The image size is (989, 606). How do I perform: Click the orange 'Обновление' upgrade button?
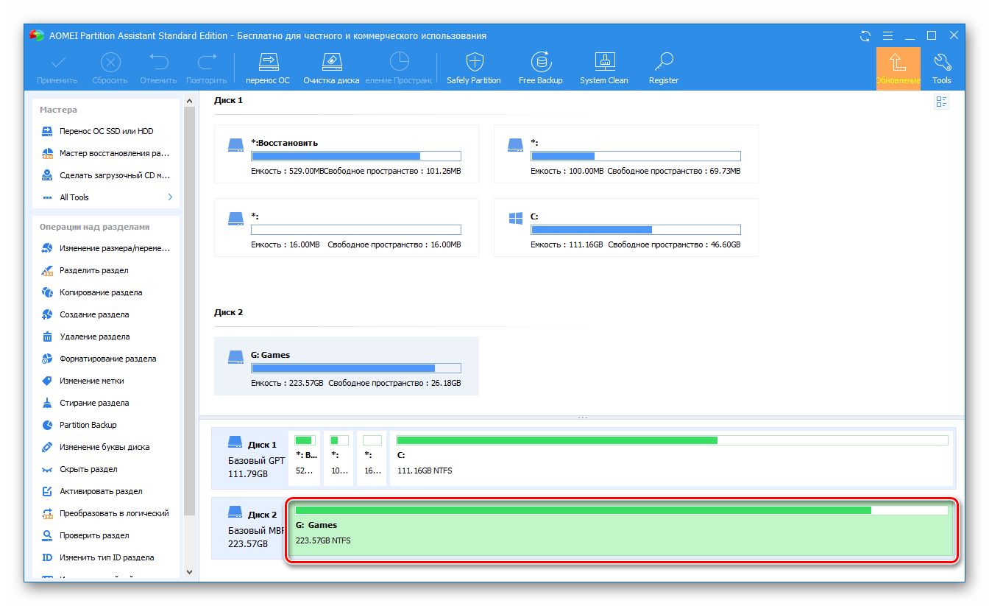(x=898, y=68)
